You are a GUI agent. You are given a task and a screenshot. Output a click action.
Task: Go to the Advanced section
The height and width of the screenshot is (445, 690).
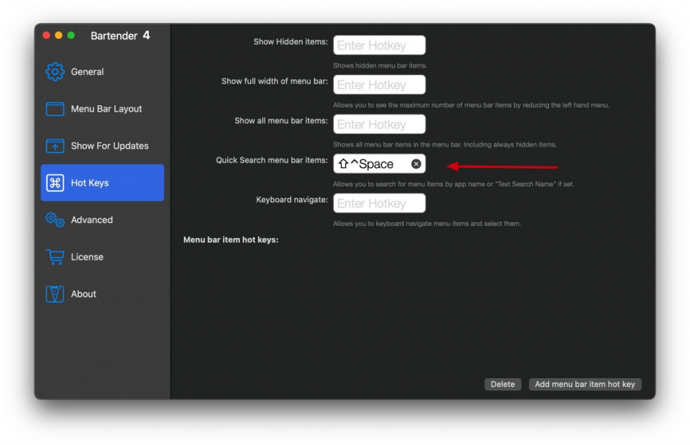tap(102, 220)
